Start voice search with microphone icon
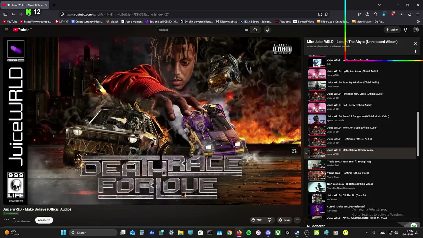The height and width of the screenshot is (238, 423). point(267,30)
